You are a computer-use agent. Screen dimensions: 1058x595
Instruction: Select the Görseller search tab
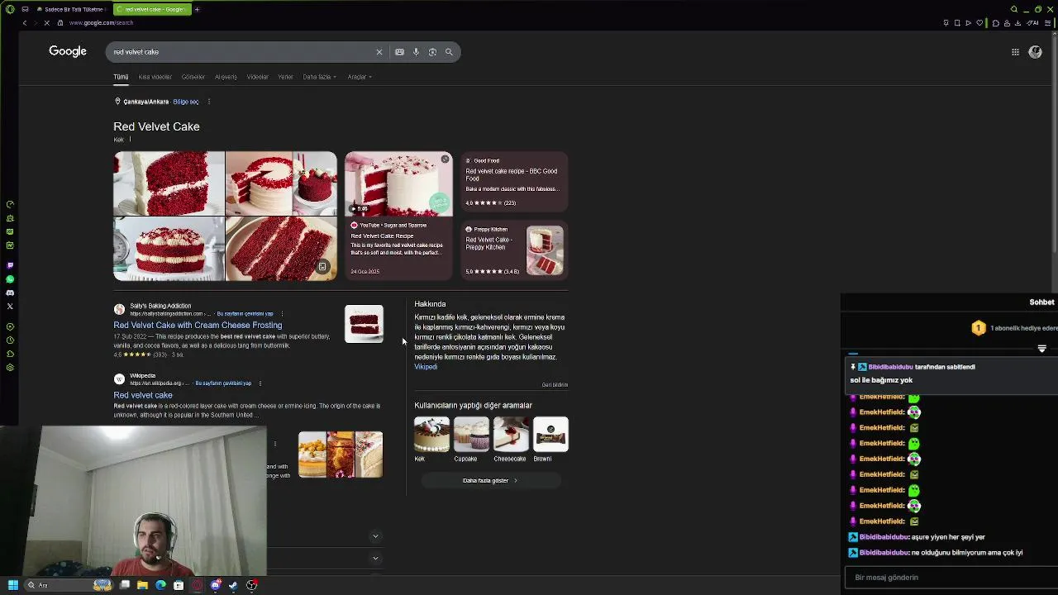pos(193,77)
